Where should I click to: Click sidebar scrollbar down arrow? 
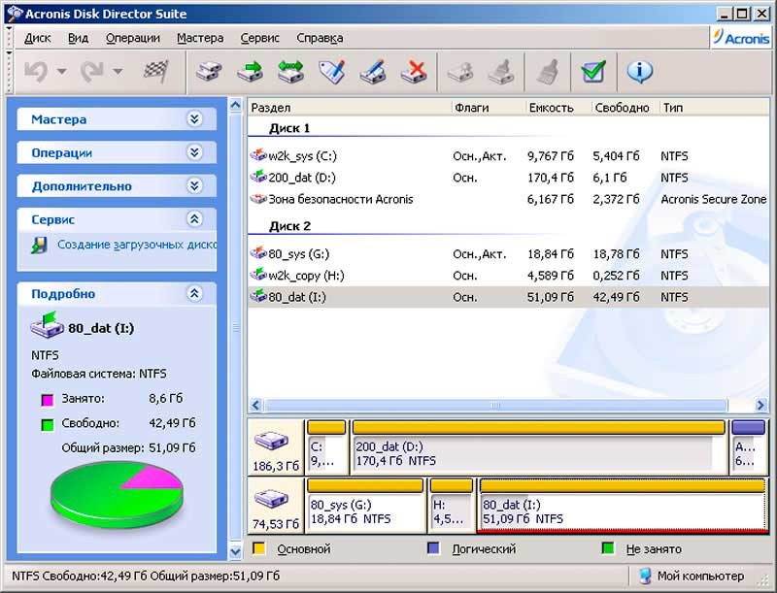tap(235, 551)
